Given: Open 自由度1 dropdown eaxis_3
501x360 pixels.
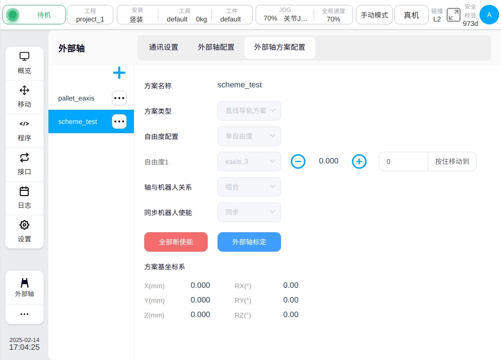Looking at the screenshot, I should [x=249, y=161].
